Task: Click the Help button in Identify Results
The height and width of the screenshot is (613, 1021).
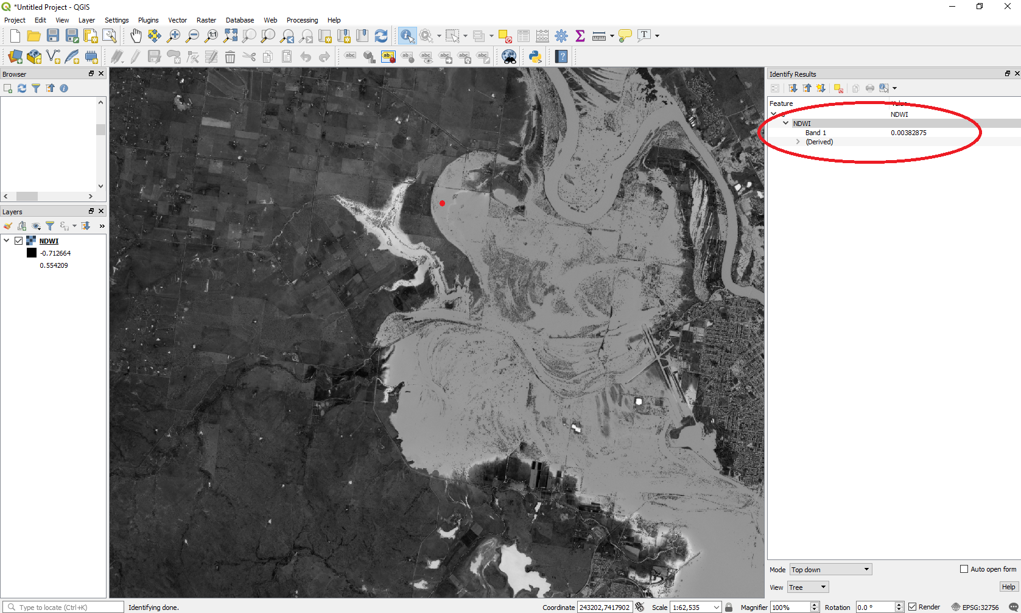Action: tap(1008, 587)
